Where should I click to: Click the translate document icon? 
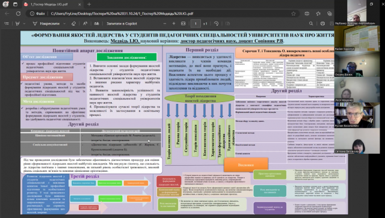coord(96,23)
